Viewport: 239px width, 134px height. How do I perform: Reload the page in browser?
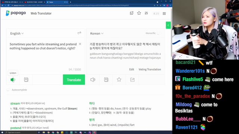(x=8, y=5)
